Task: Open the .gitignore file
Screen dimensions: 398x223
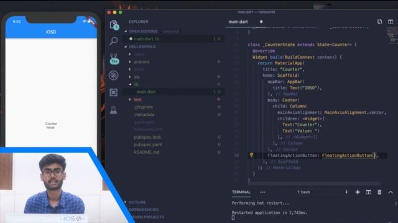Action: (x=144, y=107)
